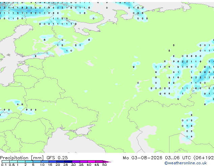The width and height of the screenshot is (214, 166).
Task: Click the 'Precipitation [mm]' title text
Action: [22, 158]
